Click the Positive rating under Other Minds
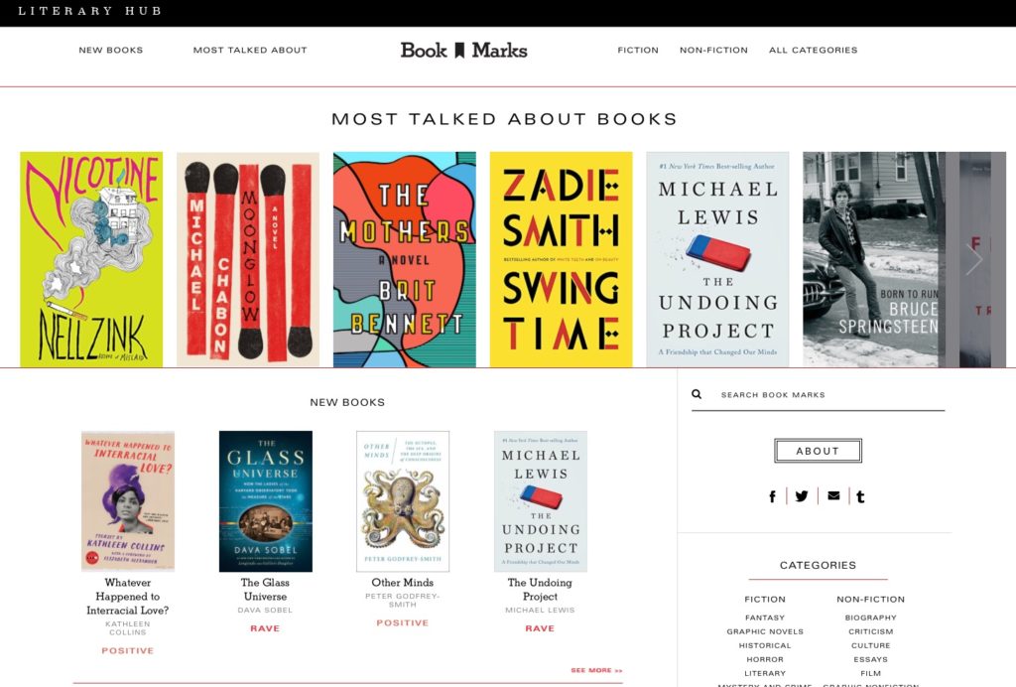 tap(402, 620)
